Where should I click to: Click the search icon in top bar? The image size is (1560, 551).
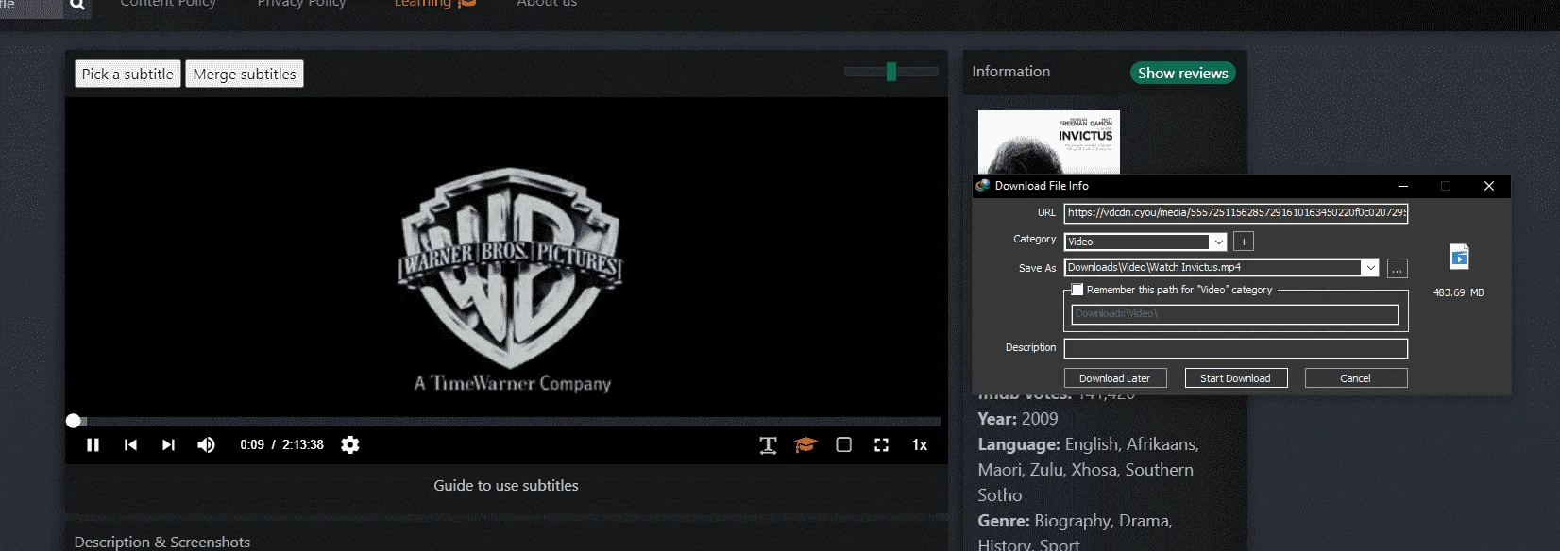77,4
